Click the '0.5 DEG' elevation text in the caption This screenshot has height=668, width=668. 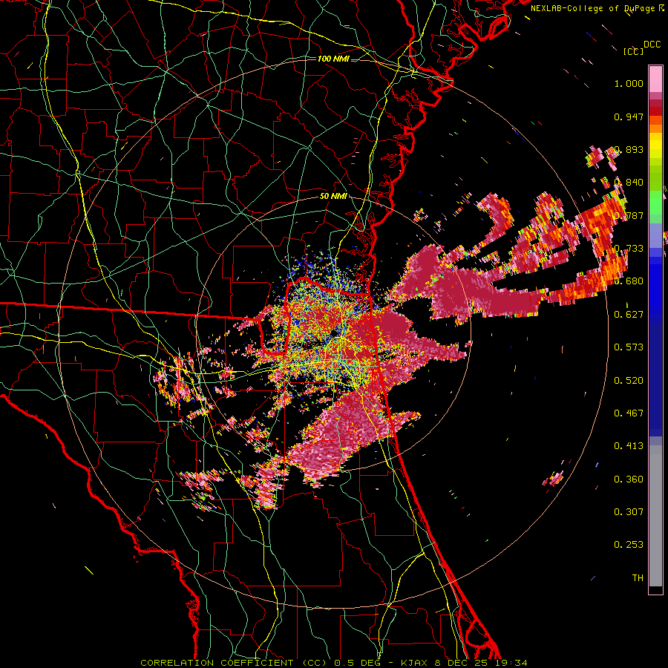(357, 663)
